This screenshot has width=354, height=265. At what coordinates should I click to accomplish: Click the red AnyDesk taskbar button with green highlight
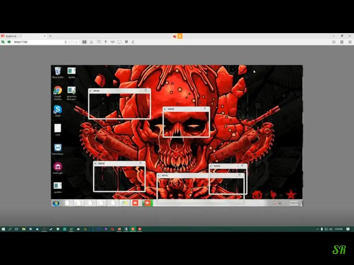pyautogui.click(x=147, y=203)
